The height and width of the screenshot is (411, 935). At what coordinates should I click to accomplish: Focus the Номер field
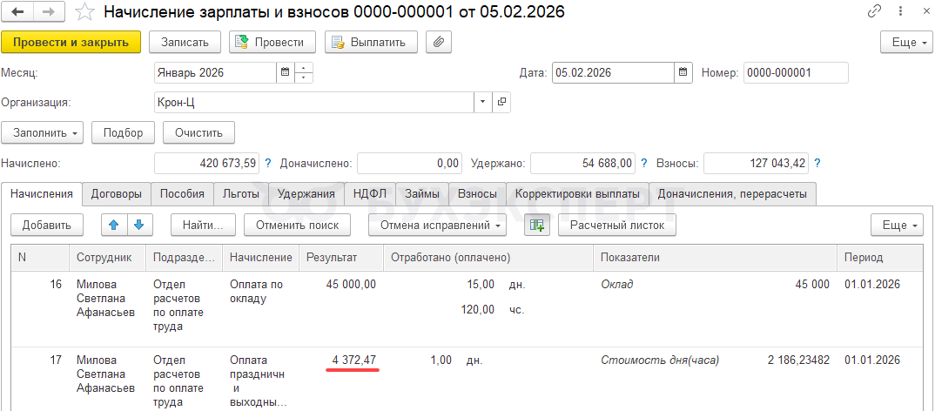pyautogui.click(x=796, y=73)
